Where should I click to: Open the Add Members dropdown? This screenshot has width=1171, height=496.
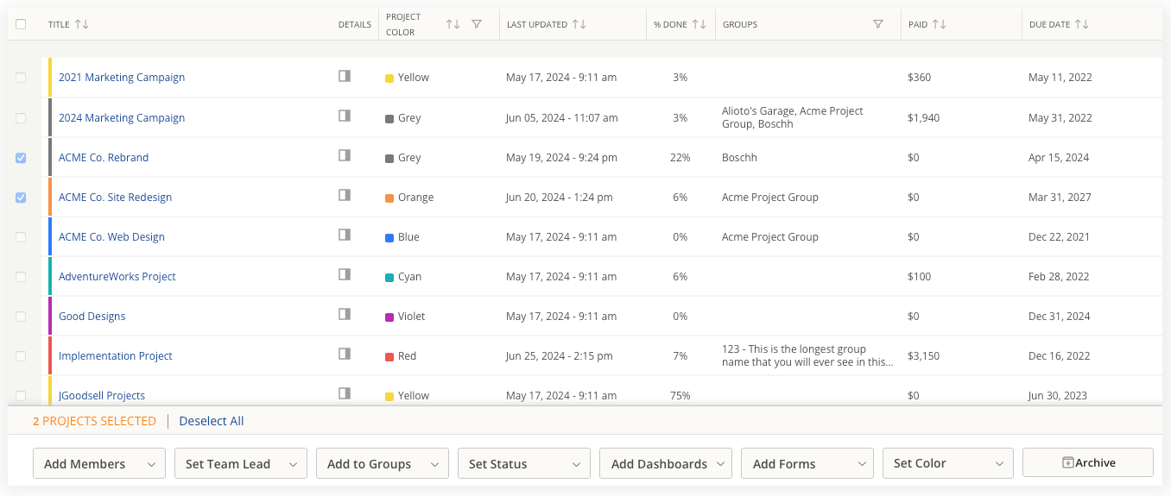99,463
